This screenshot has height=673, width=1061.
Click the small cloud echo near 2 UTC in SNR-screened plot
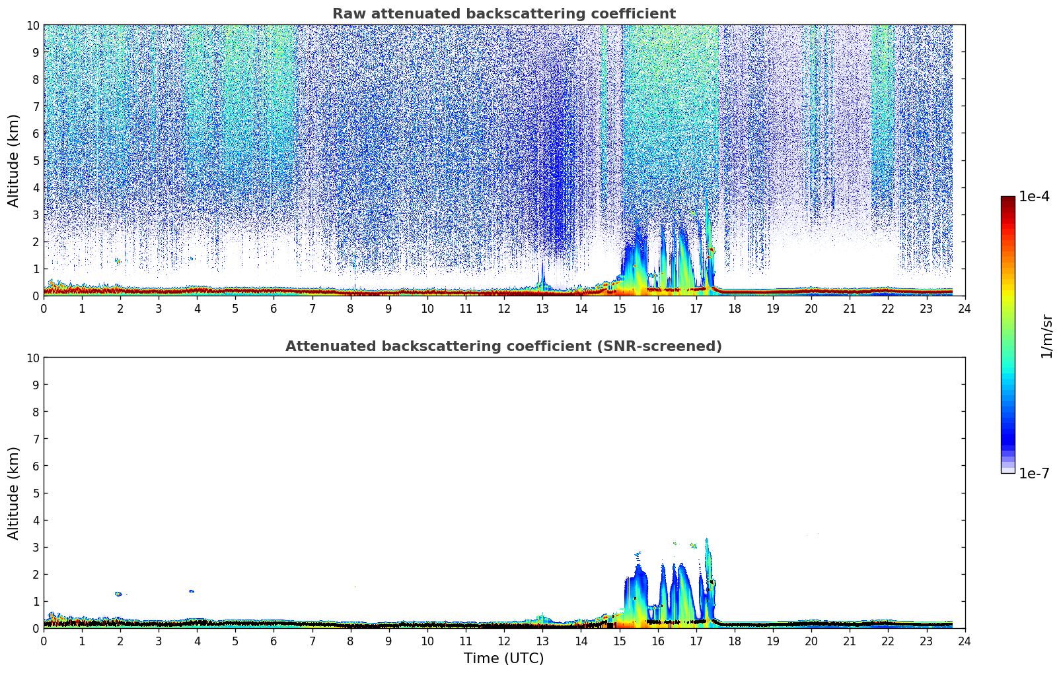[118, 594]
